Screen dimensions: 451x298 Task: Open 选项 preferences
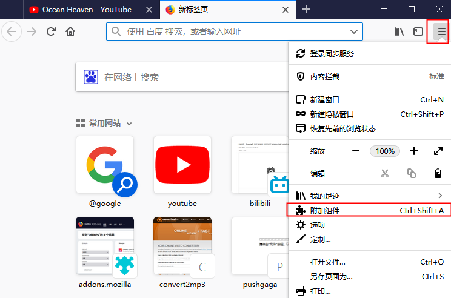click(370, 225)
